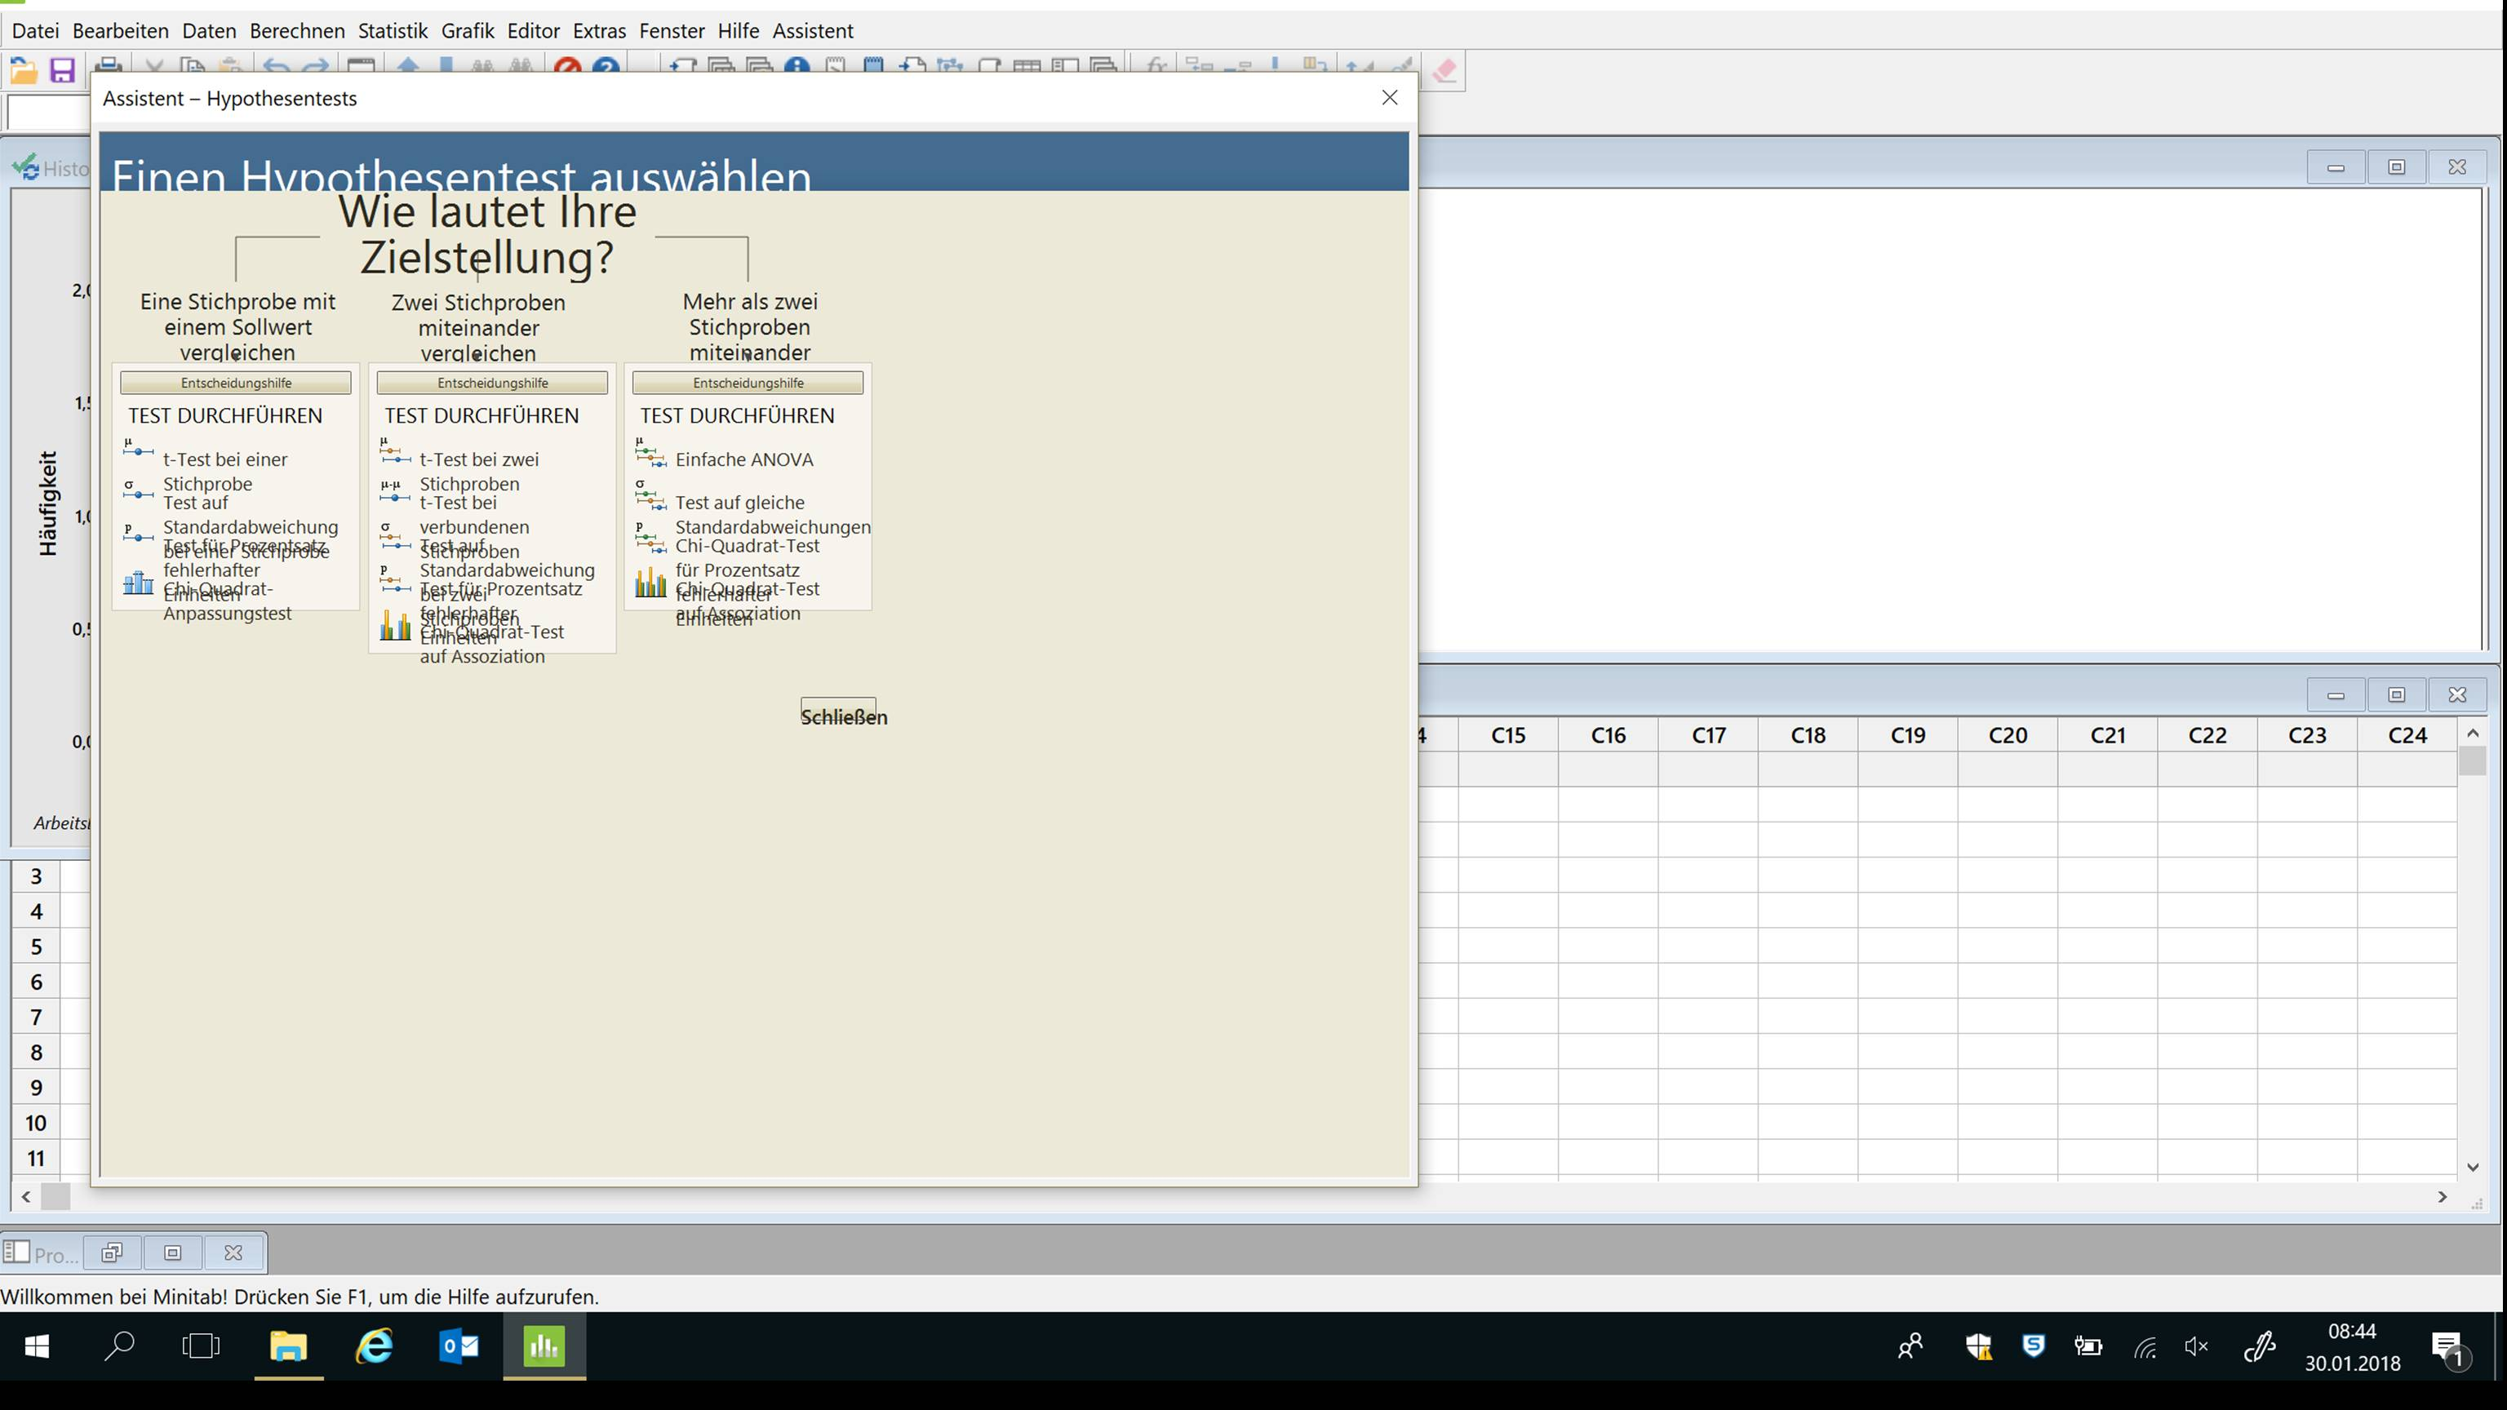Screen dimensions: 2507x1410
Task: Click worksheet horizontal scrollbar left arrow
Action: 26,1197
